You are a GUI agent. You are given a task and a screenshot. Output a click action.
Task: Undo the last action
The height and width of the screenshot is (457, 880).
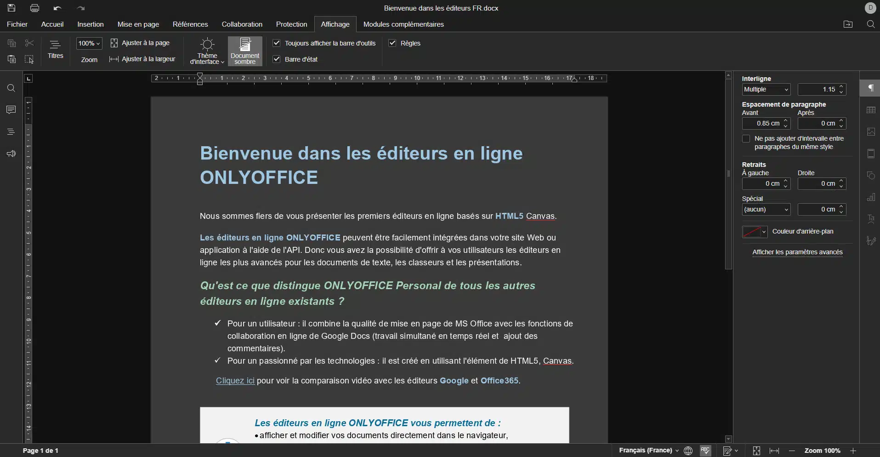click(x=57, y=8)
